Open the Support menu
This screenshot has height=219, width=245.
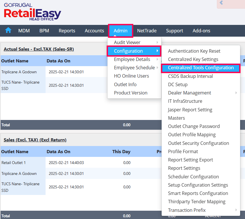[x=175, y=31]
